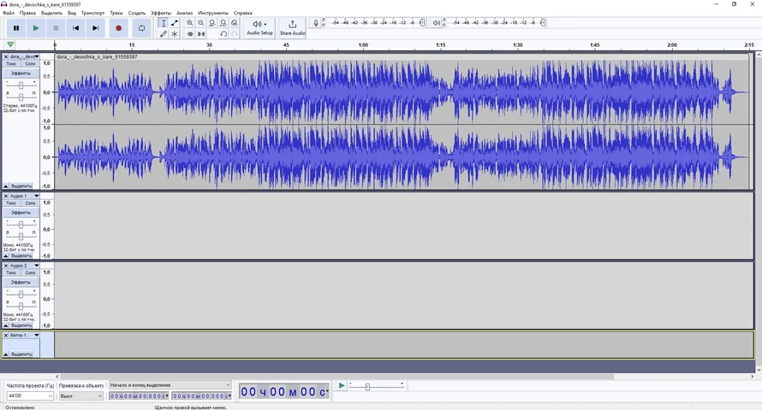Mute the dora stereo track with Тихо
Viewport: 762px width, 410px height.
click(11, 64)
